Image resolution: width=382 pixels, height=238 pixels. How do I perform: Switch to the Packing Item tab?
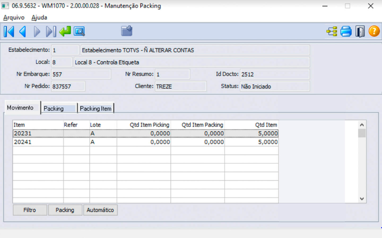tap(95, 108)
